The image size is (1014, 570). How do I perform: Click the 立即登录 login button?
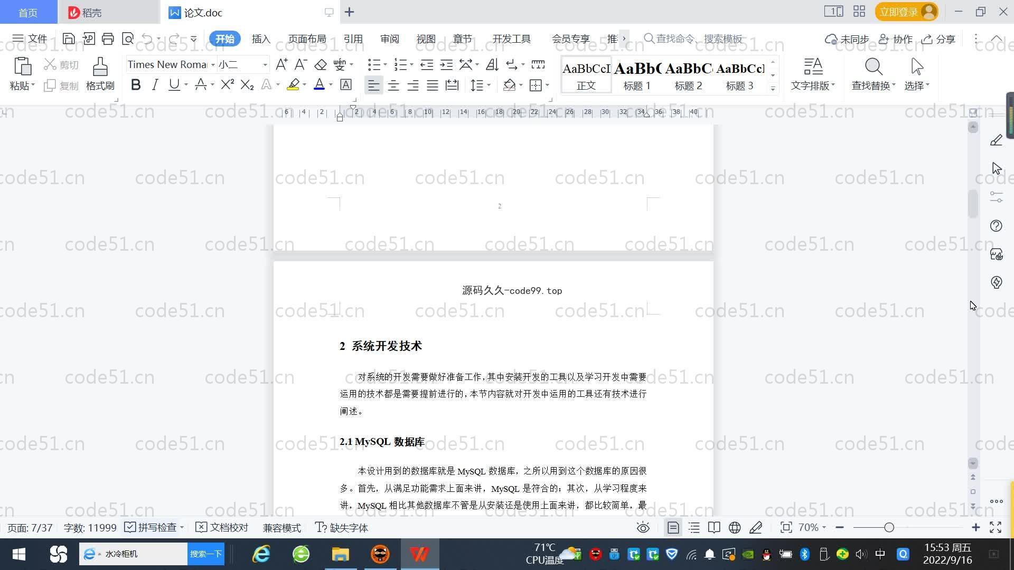pos(906,12)
